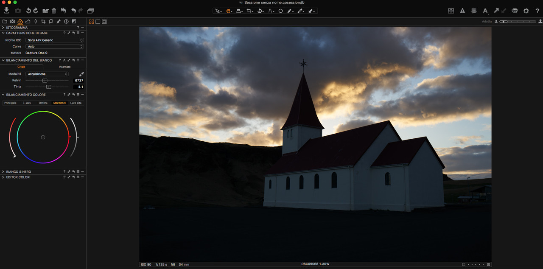The height and width of the screenshot is (269, 543).
Task: Open the Local adjustments brush tool tab
Action: pyautogui.click(x=59, y=21)
